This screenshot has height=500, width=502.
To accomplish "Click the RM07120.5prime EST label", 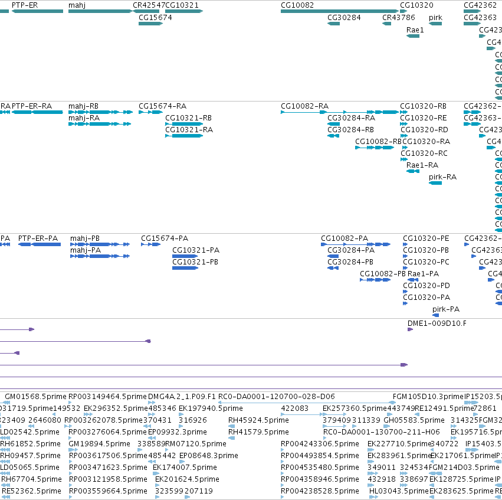I will (196, 444).
